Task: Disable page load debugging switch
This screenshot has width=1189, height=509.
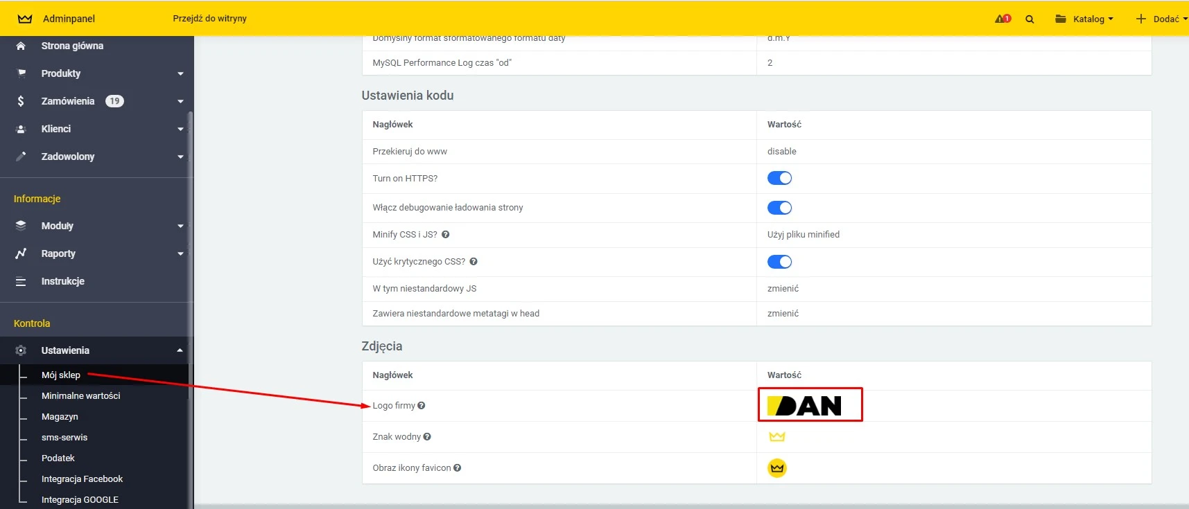Action: click(x=779, y=208)
